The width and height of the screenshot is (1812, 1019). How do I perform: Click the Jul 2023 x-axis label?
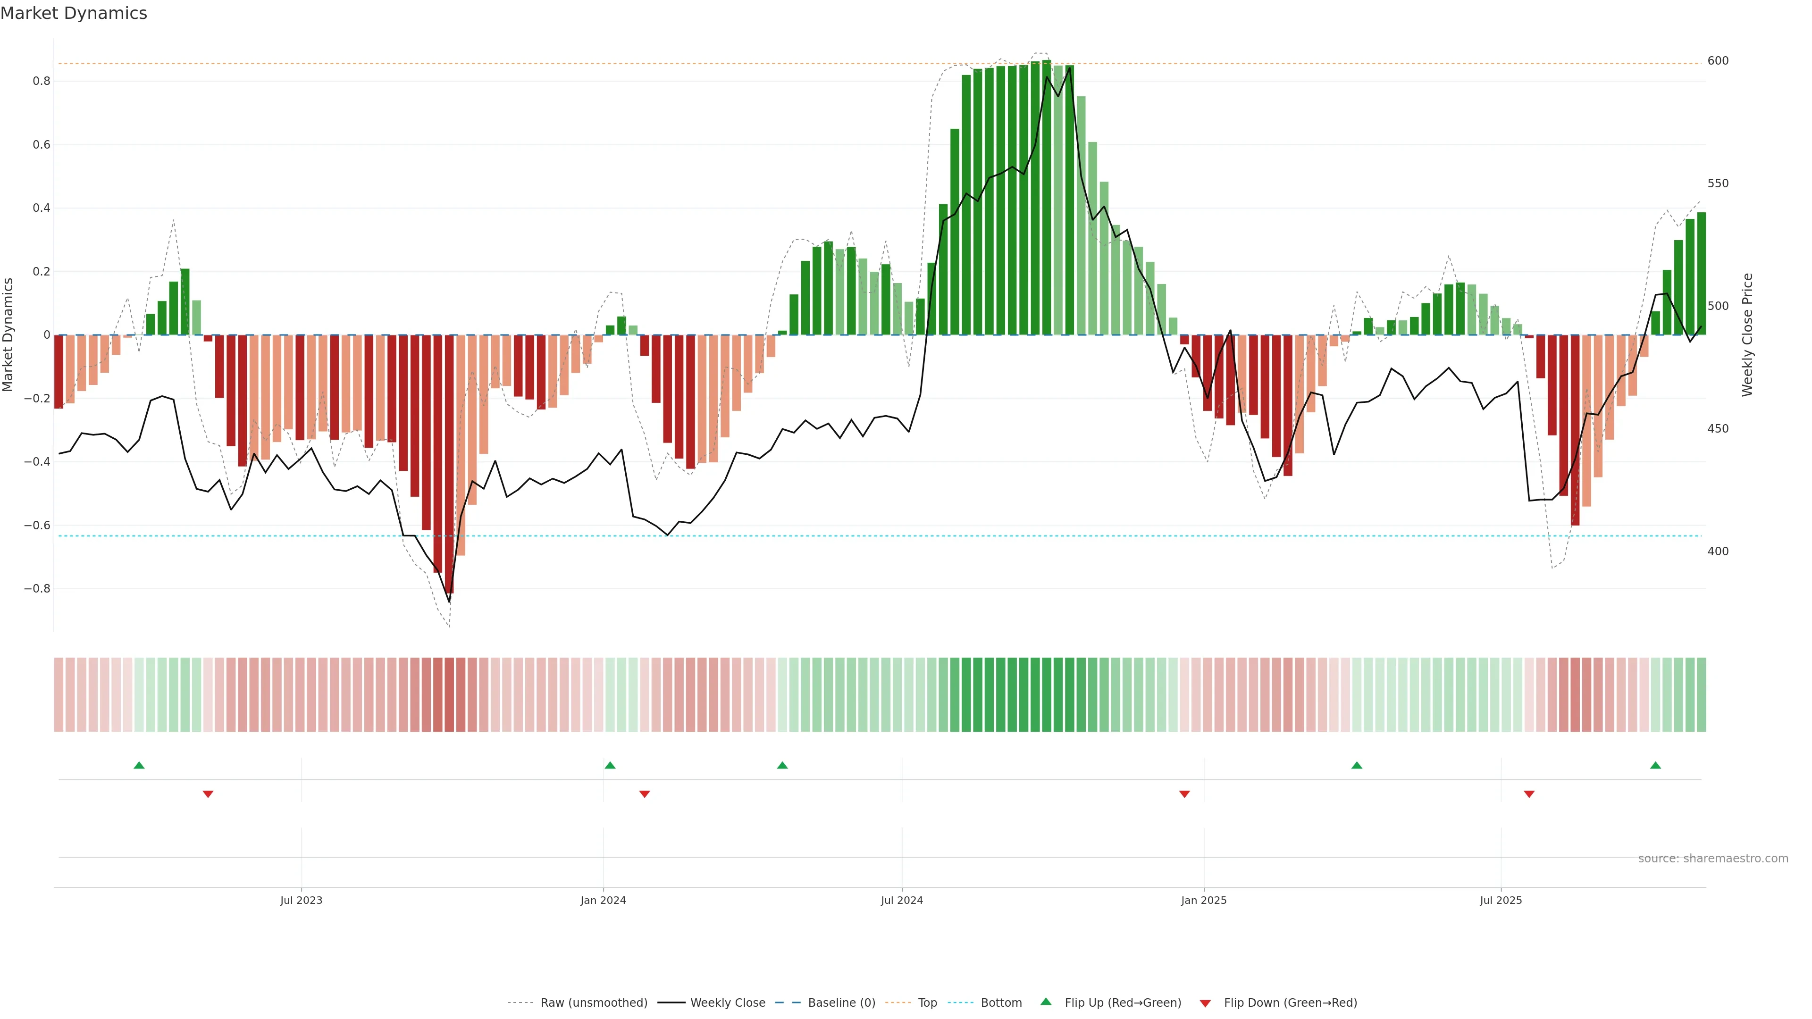[x=301, y=900]
